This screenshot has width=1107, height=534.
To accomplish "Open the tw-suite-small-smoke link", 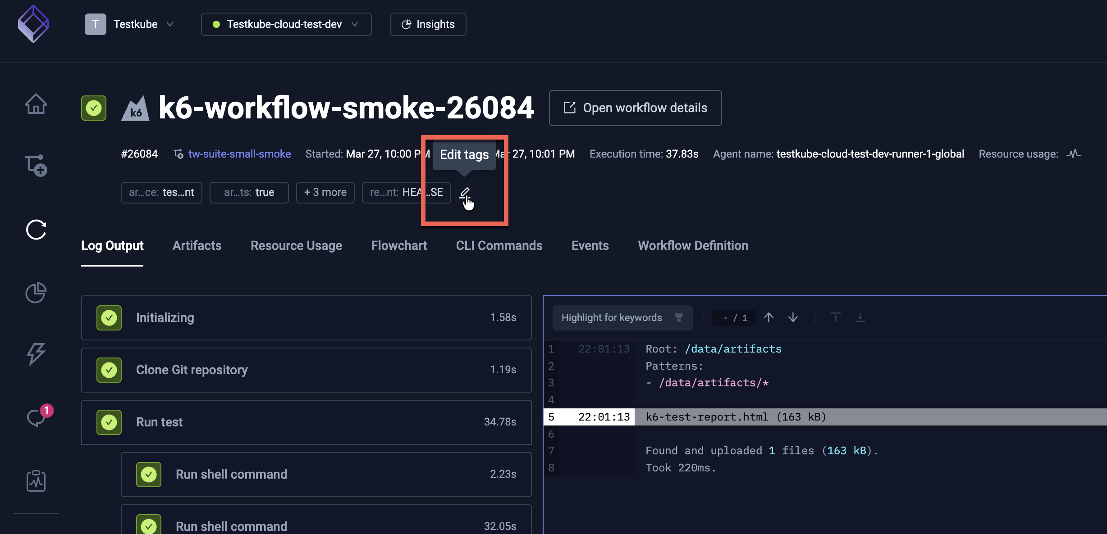I will click(239, 154).
